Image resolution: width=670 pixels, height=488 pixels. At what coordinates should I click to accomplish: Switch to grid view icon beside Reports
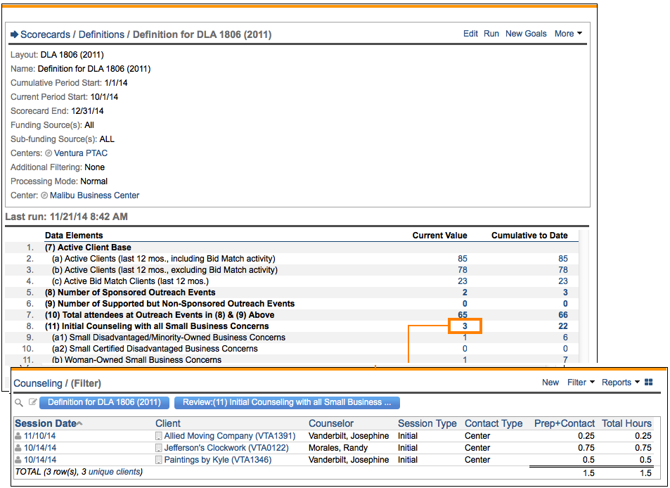coord(648,383)
